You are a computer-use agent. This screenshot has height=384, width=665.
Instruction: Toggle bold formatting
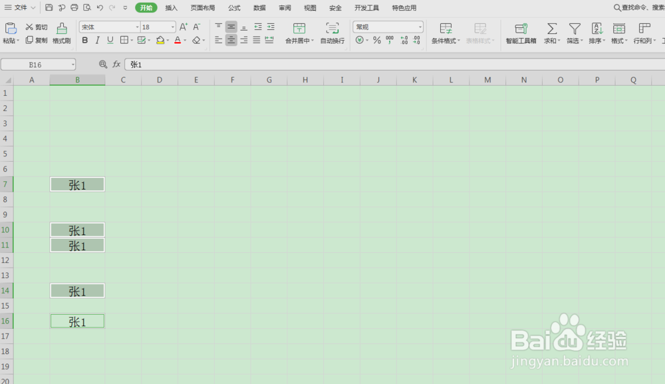point(85,41)
